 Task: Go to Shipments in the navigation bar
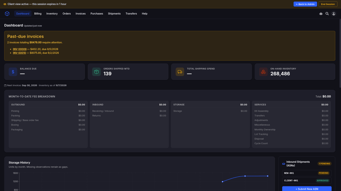tap(114, 14)
